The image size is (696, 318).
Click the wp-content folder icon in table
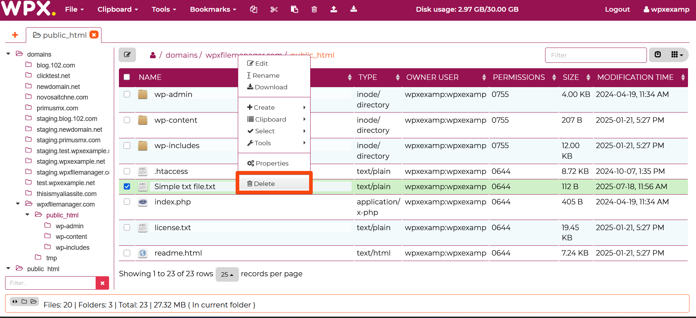[x=143, y=120]
